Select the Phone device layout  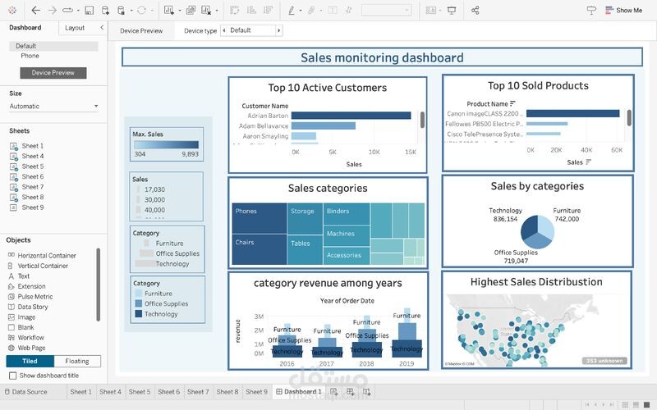click(30, 56)
